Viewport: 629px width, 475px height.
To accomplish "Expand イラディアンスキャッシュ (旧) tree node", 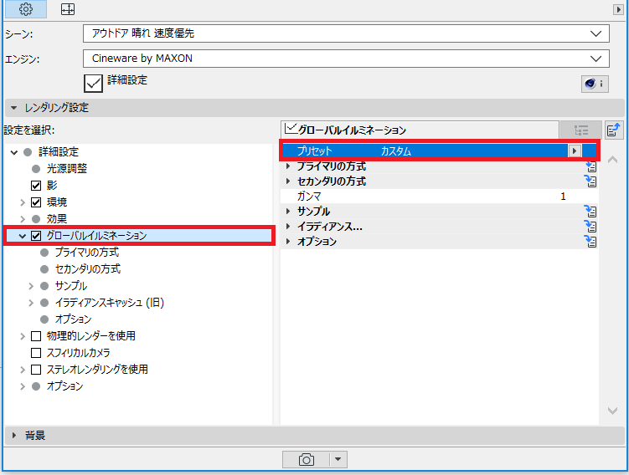I will (31, 303).
